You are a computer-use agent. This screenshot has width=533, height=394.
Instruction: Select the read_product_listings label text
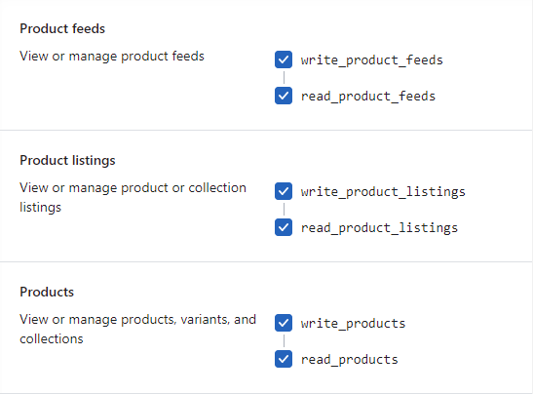point(379,228)
